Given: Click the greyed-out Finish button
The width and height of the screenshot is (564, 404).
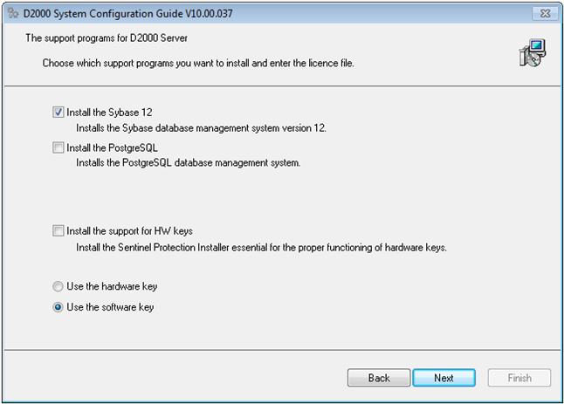Looking at the screenshot, I should (519, 378).
